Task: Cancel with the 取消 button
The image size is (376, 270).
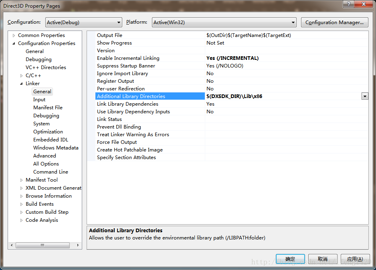Action: coord(323,259)
